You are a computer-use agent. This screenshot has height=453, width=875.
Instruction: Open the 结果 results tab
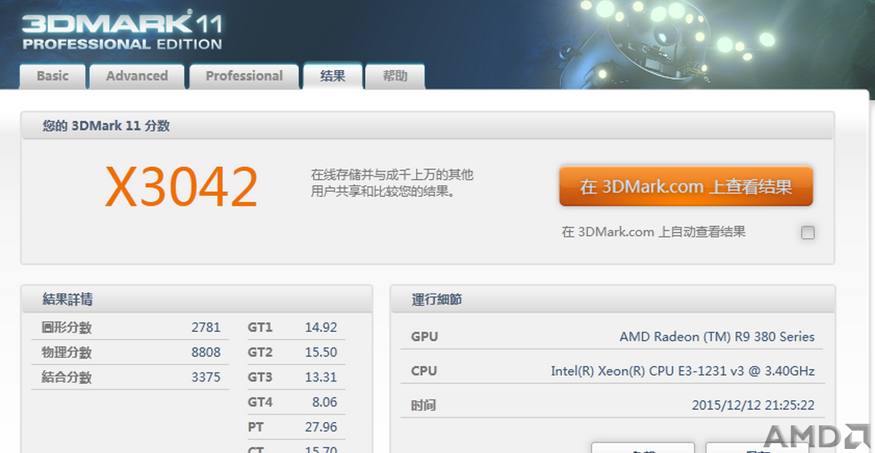pyautogui.click(x=332, y=76)
